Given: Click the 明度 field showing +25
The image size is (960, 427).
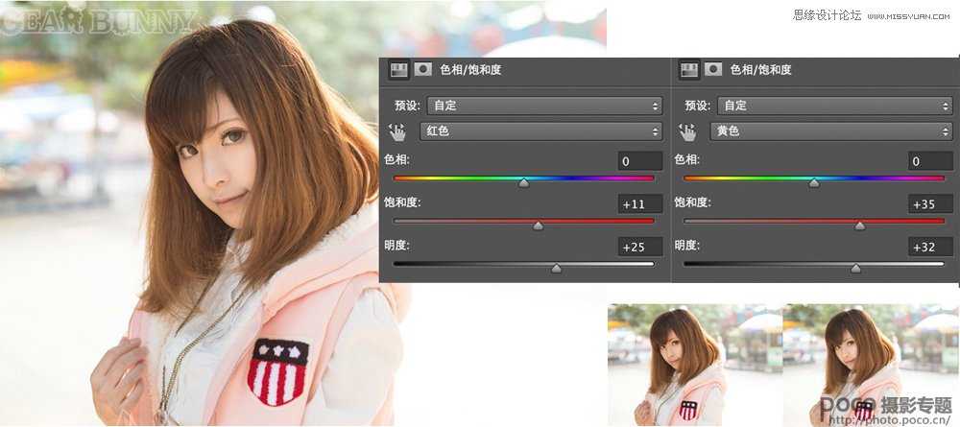Looking at the screenshot, I should (639, 248).
